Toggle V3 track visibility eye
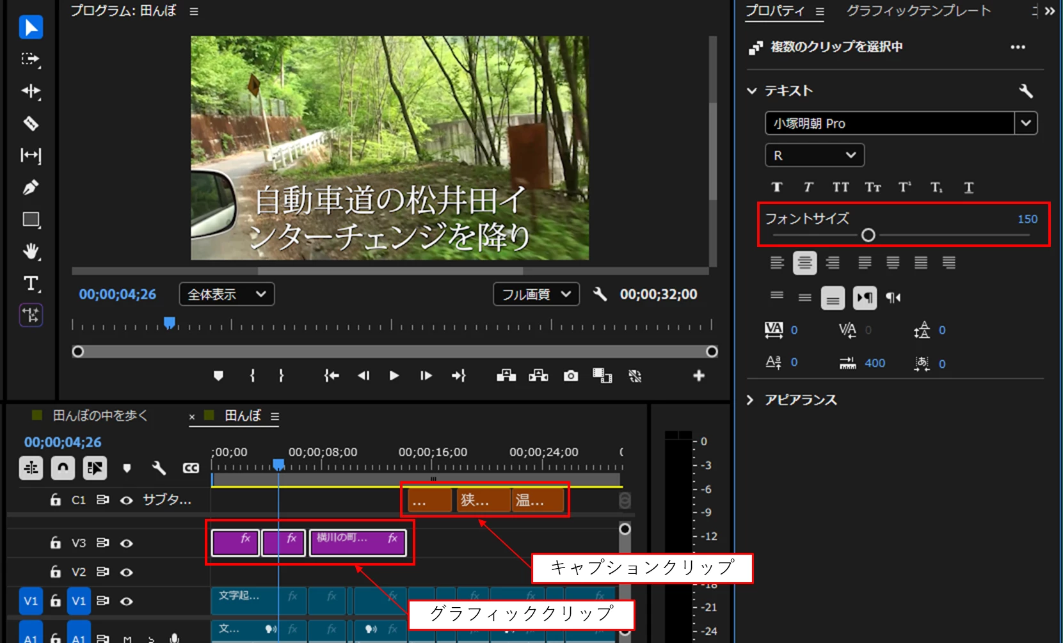Screen dimensions: 1063x643 pyautogui.click(x=127, y=543)
